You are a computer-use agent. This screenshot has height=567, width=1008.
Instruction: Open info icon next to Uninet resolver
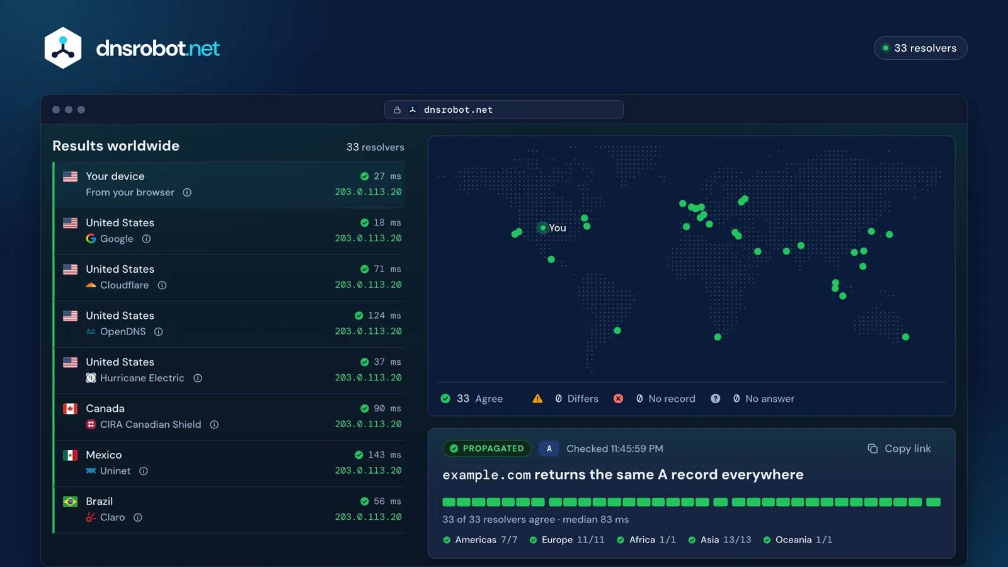pos(144,471)
